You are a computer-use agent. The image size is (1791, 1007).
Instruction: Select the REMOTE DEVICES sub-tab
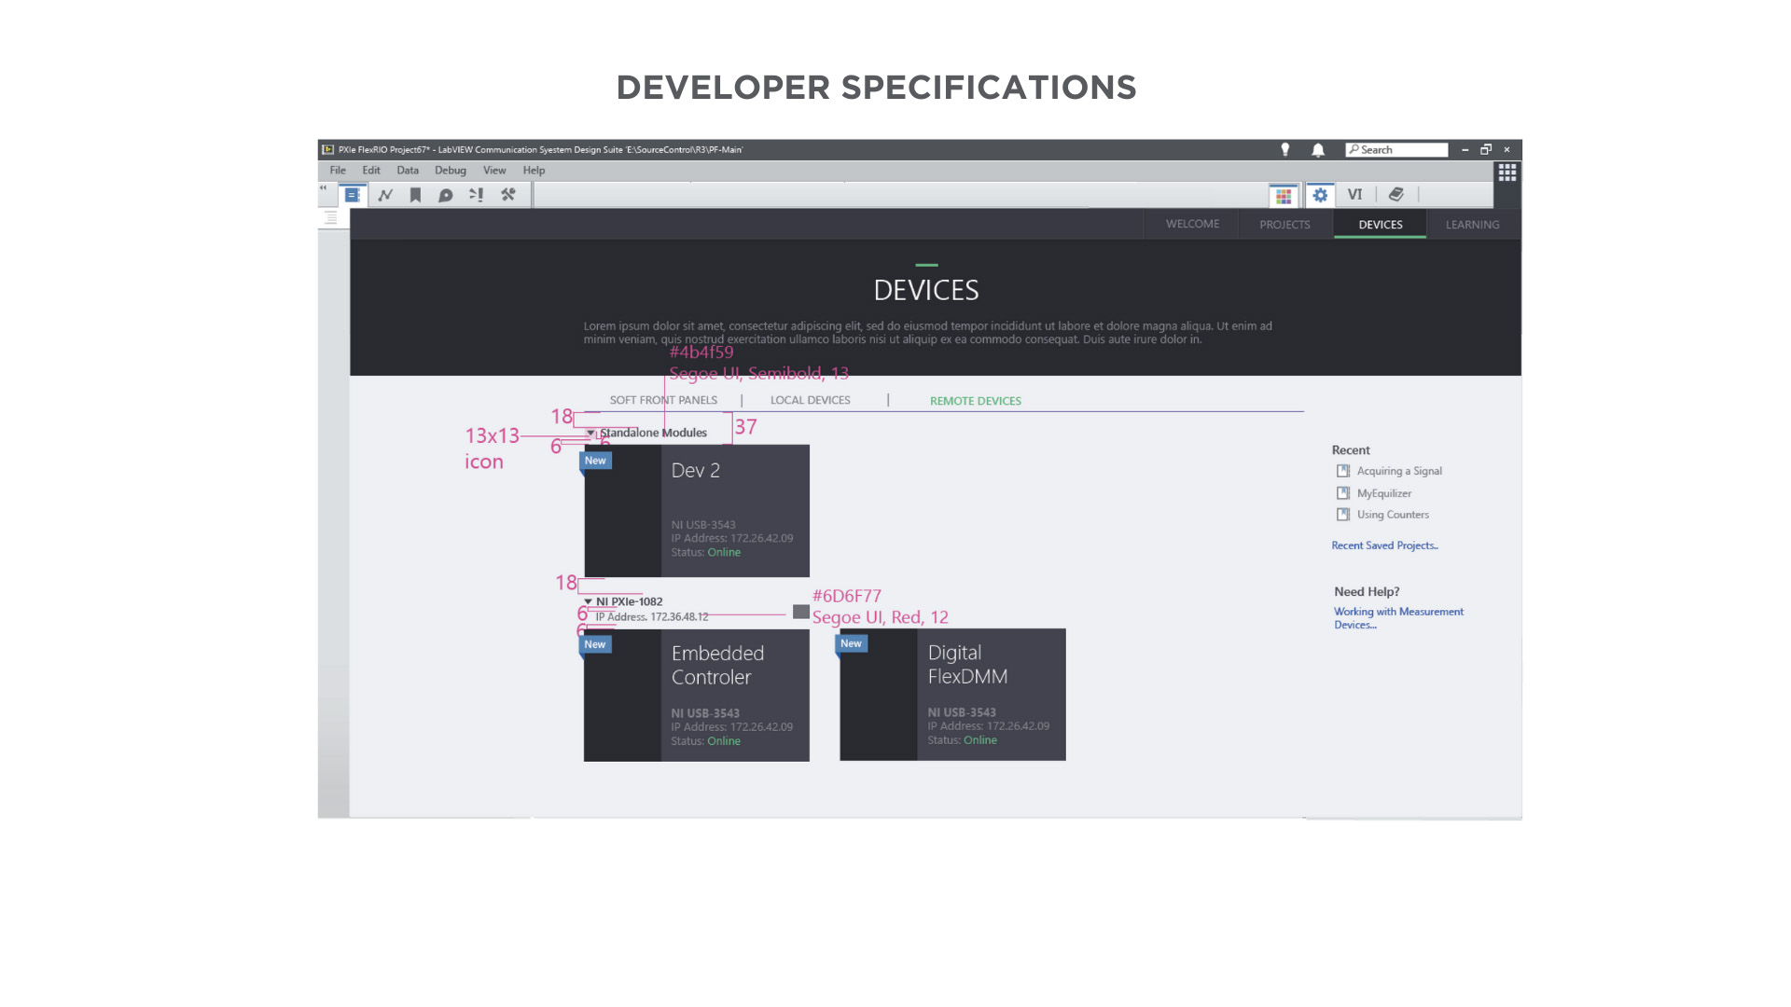pyautogui.click(x=976, y=401)
